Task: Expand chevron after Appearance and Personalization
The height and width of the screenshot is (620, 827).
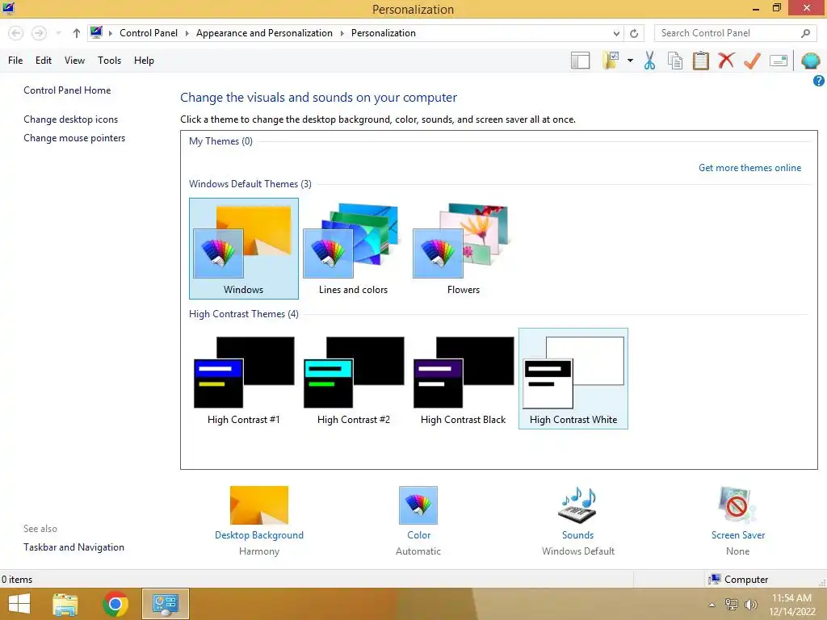Action: click(x=342, y=33)
